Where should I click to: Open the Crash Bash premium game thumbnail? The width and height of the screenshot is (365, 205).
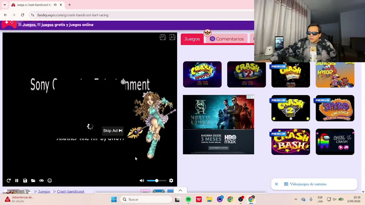291,142
